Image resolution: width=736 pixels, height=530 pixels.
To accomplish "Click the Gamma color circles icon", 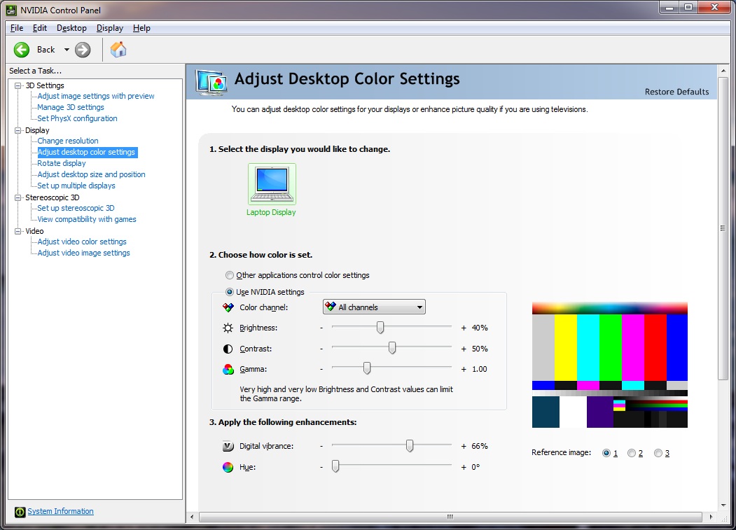I will pyautogui.click(x=228, y=370).
